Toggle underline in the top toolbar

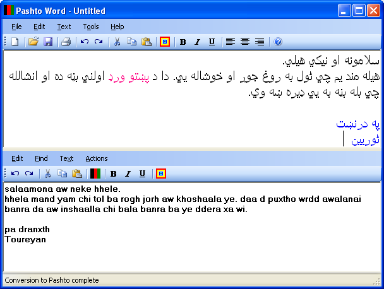pyautogui.click(x=212, y=42)
